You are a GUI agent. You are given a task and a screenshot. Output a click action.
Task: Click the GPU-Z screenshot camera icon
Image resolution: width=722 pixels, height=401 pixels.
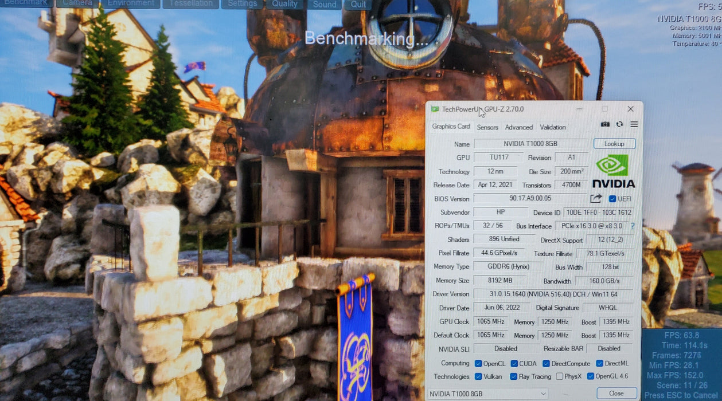[605, 124]
